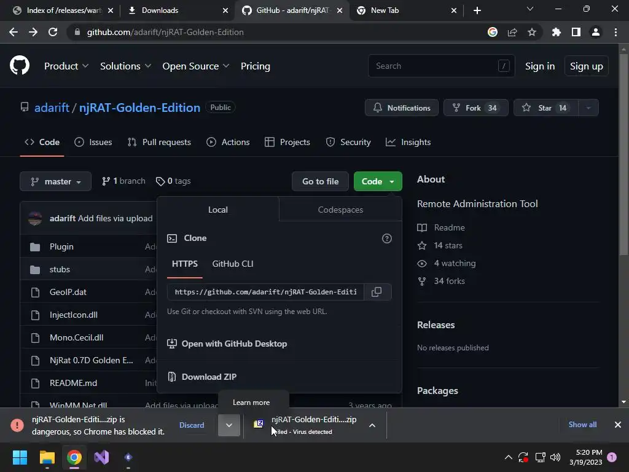Switch to Pull requests tab
The image size is (629, 472).
pyautogui.click(x=159, y=142)
